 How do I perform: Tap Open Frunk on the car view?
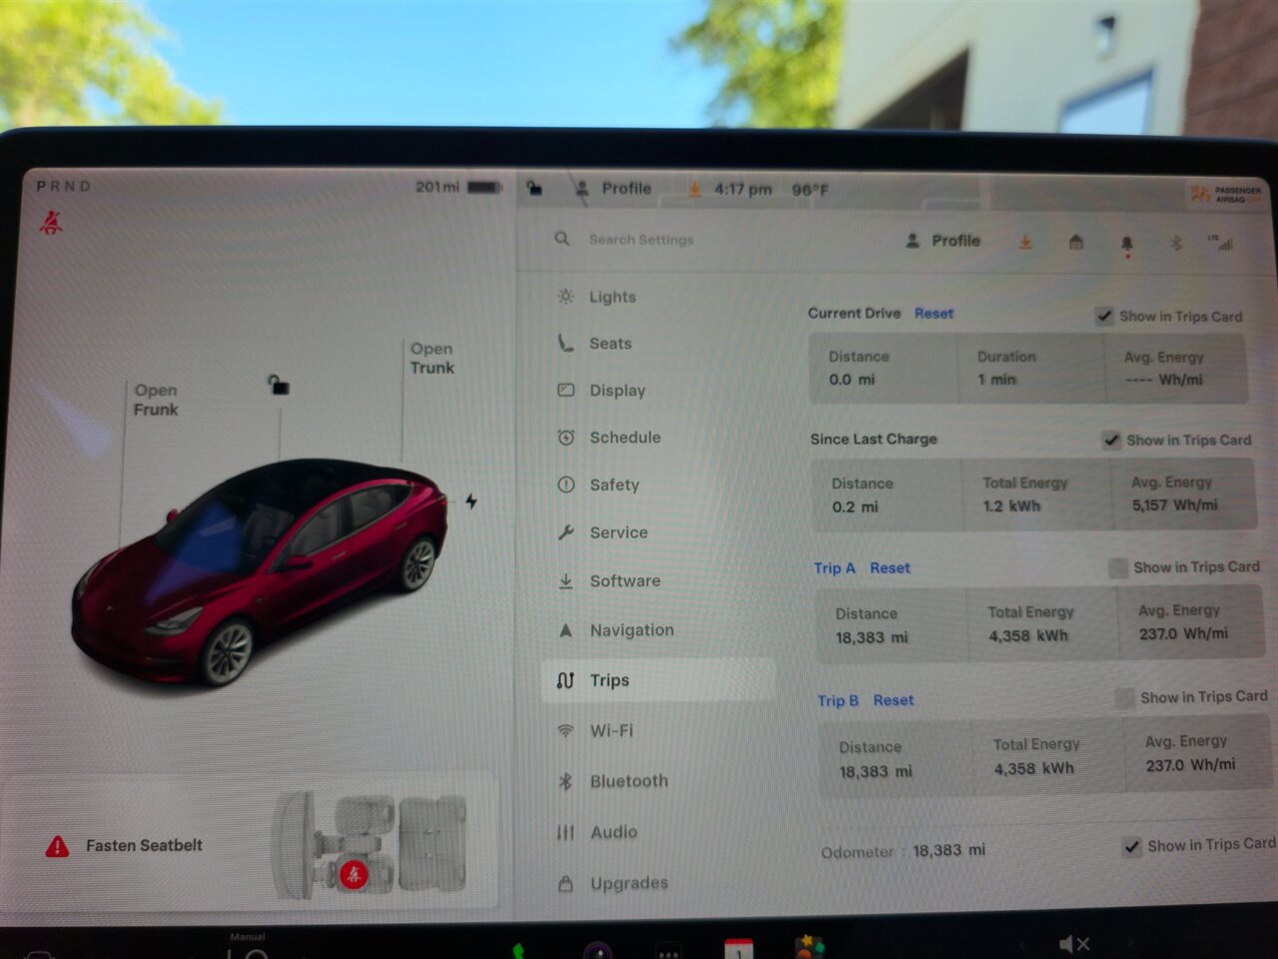156,400
